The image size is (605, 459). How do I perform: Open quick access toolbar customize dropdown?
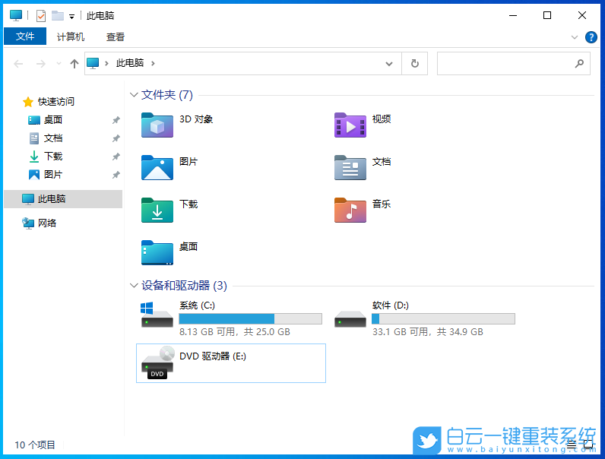(x=71, y=16)
